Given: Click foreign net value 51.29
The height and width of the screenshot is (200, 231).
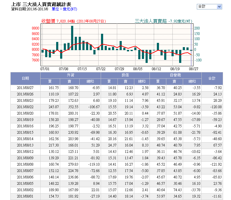Looking at the screenshot, I should pos(96,145).
